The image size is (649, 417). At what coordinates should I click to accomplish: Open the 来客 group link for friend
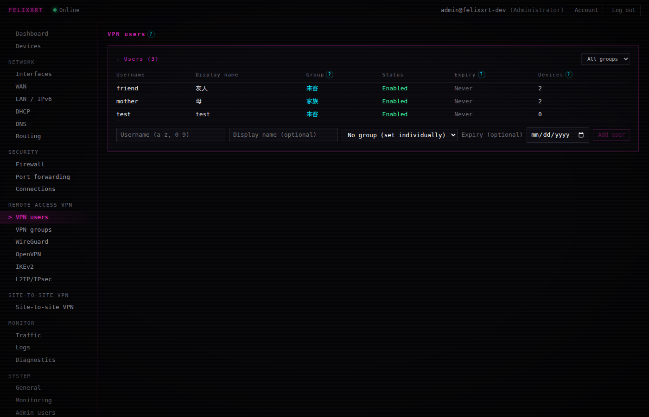pos(312,88)
